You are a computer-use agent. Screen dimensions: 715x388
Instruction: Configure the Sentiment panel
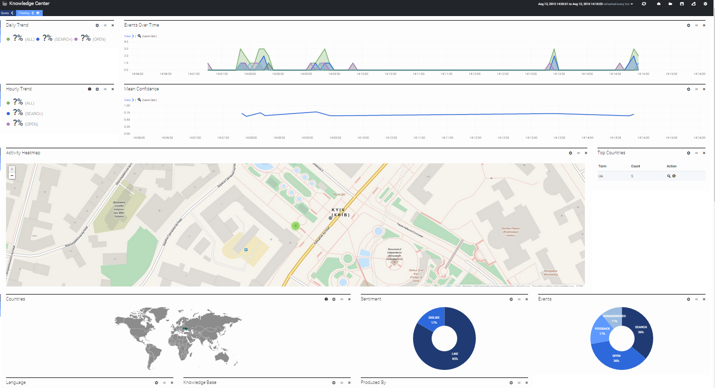click(x=511, y=299)
